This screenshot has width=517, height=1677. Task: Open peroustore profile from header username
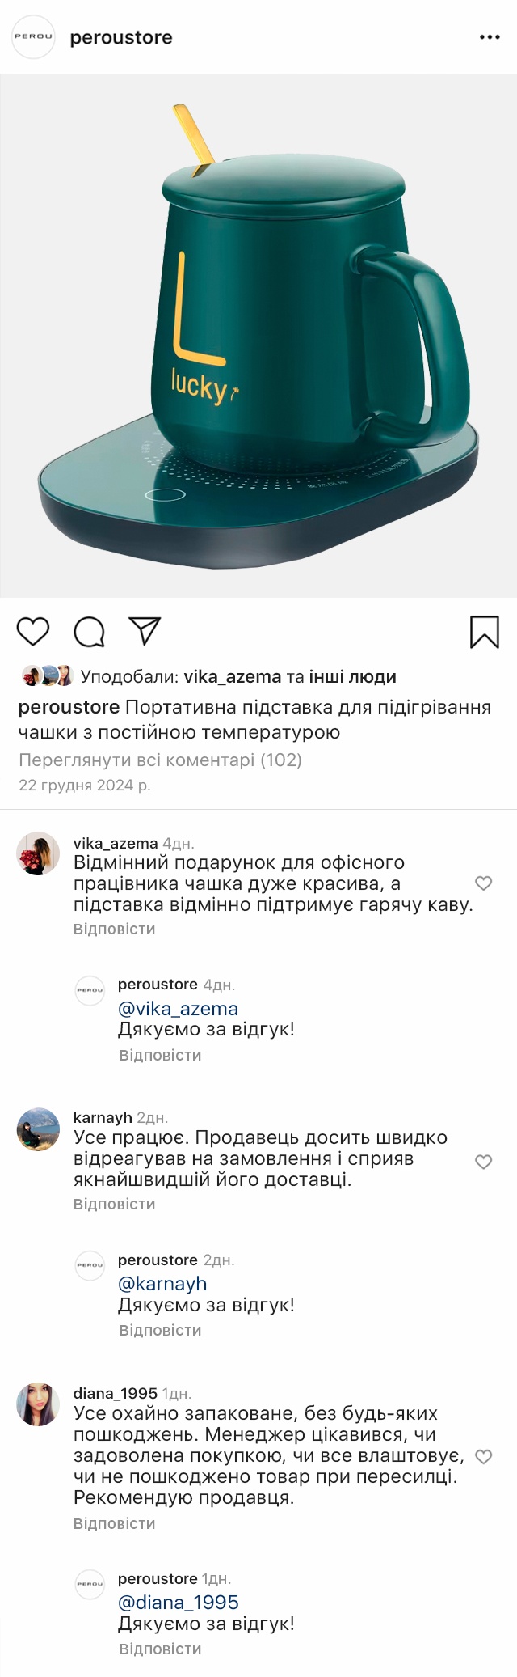pyautogui.click(x=121, y=37)
